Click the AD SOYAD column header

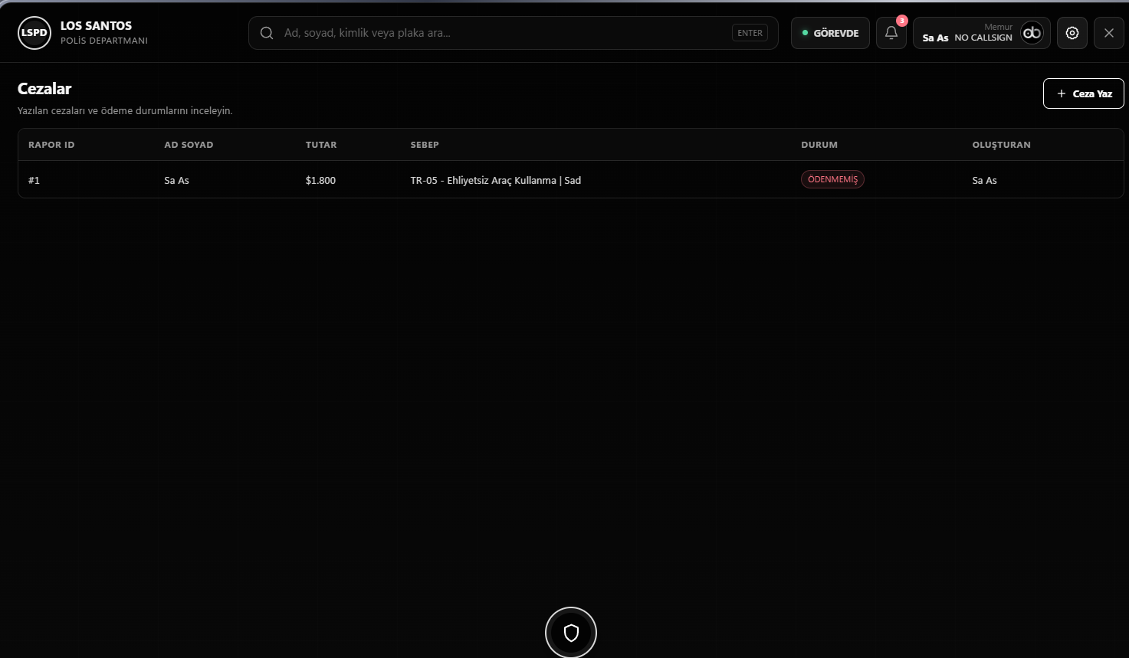tap(189, 145)
